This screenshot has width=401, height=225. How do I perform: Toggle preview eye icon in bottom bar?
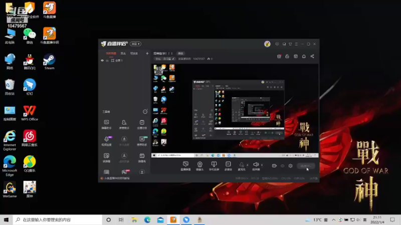282,166
